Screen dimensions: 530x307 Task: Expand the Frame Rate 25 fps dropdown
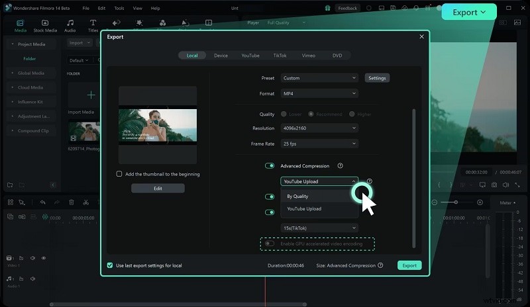coord(319,143)
